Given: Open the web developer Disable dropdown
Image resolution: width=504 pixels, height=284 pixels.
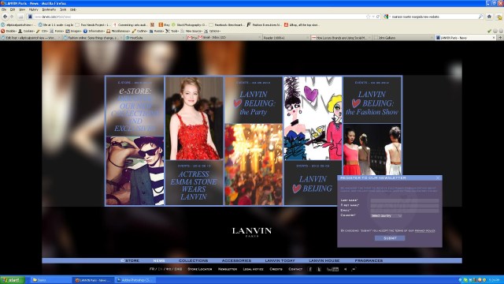Looking at the screenshot, I should click(x=9, y=32).
